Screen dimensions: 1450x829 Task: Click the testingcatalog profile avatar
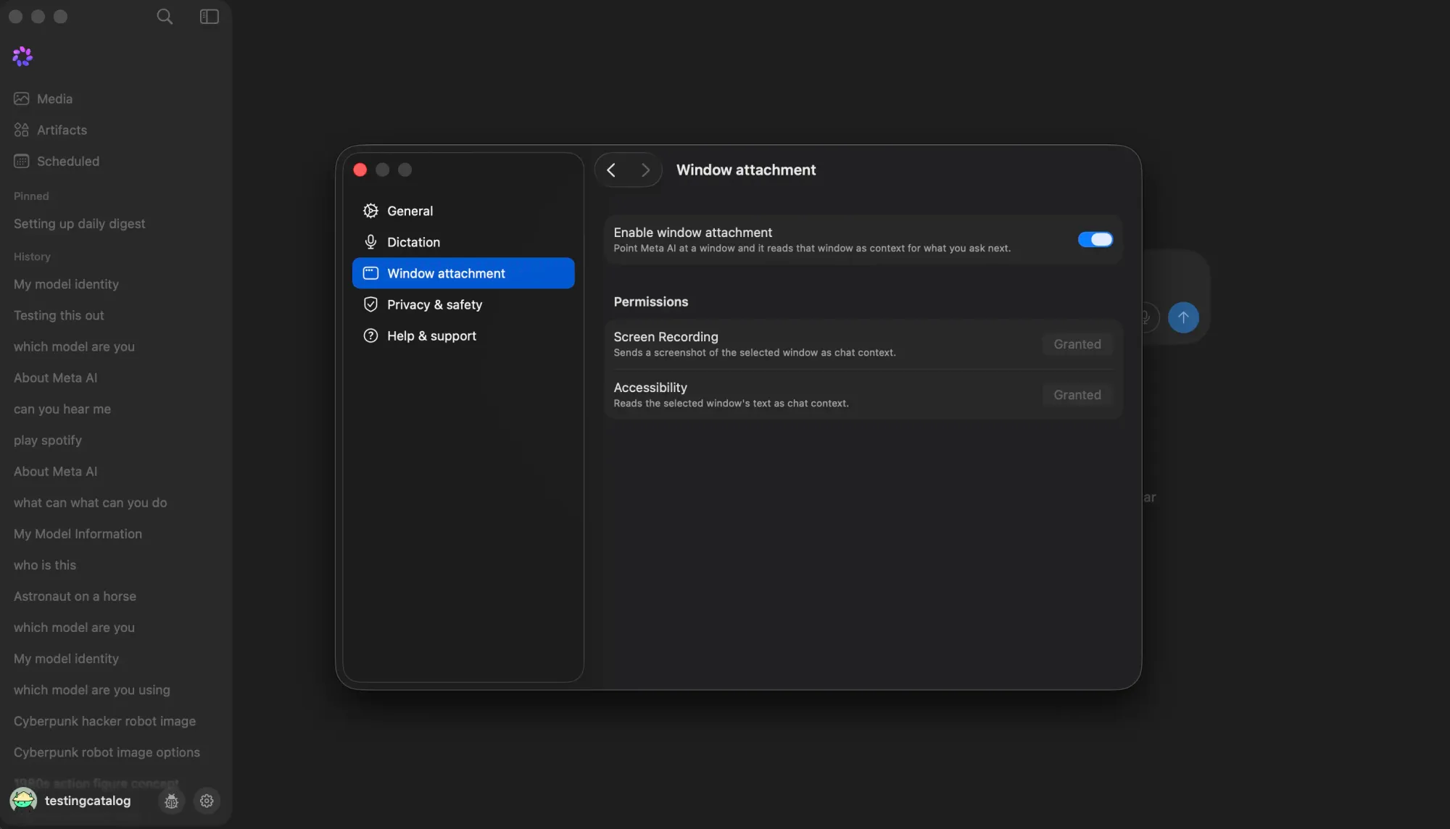coord(23,801)
